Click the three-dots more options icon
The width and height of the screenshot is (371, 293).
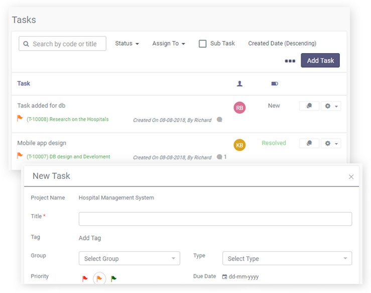(290, 61)
